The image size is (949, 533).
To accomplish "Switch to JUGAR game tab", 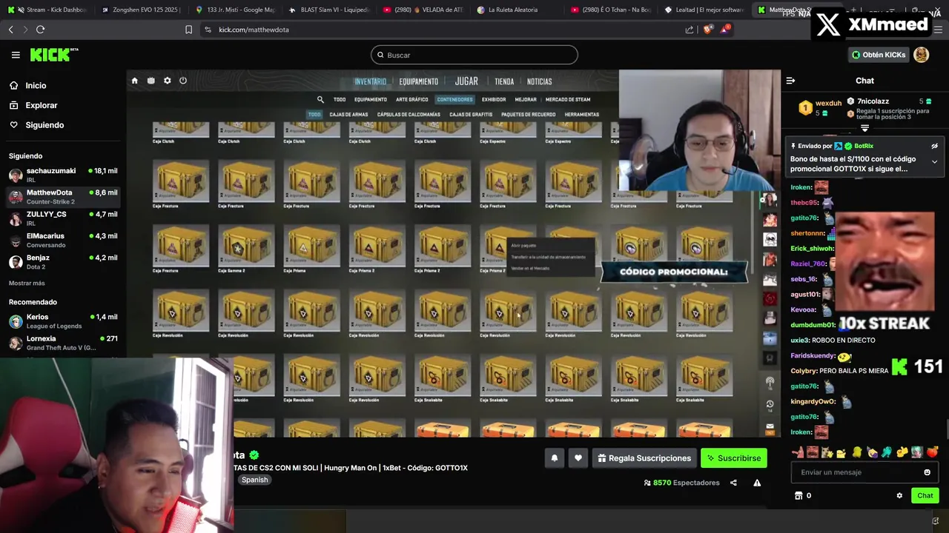I will [466, 81].
